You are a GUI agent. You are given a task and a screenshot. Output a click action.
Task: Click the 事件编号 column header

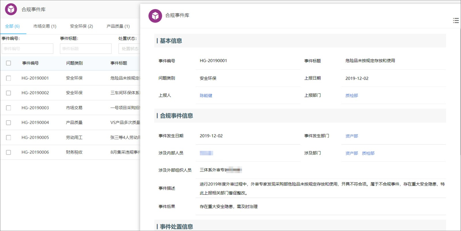pyautogui.click(x=31, y=63)
